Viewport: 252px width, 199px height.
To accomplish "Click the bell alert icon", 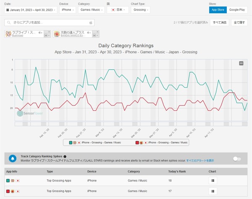I will point(13,158).
